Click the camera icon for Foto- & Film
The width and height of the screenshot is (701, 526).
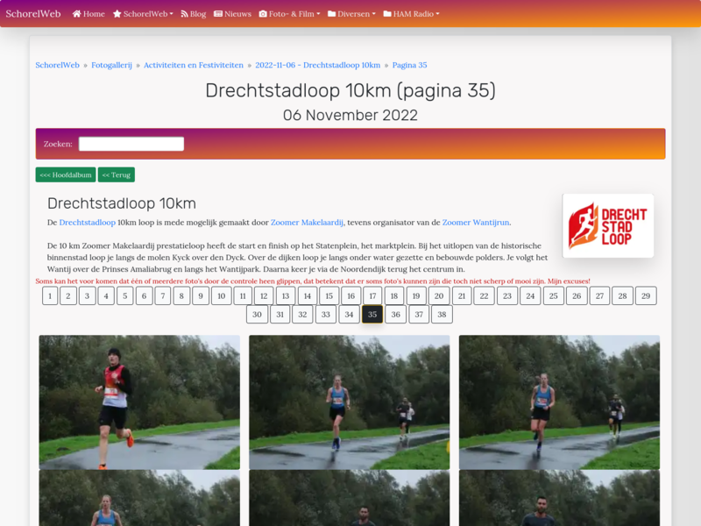coord(263,14)
